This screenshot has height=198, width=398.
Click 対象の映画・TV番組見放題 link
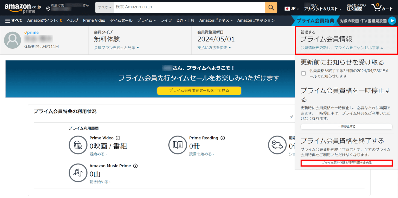click(363, 21)
